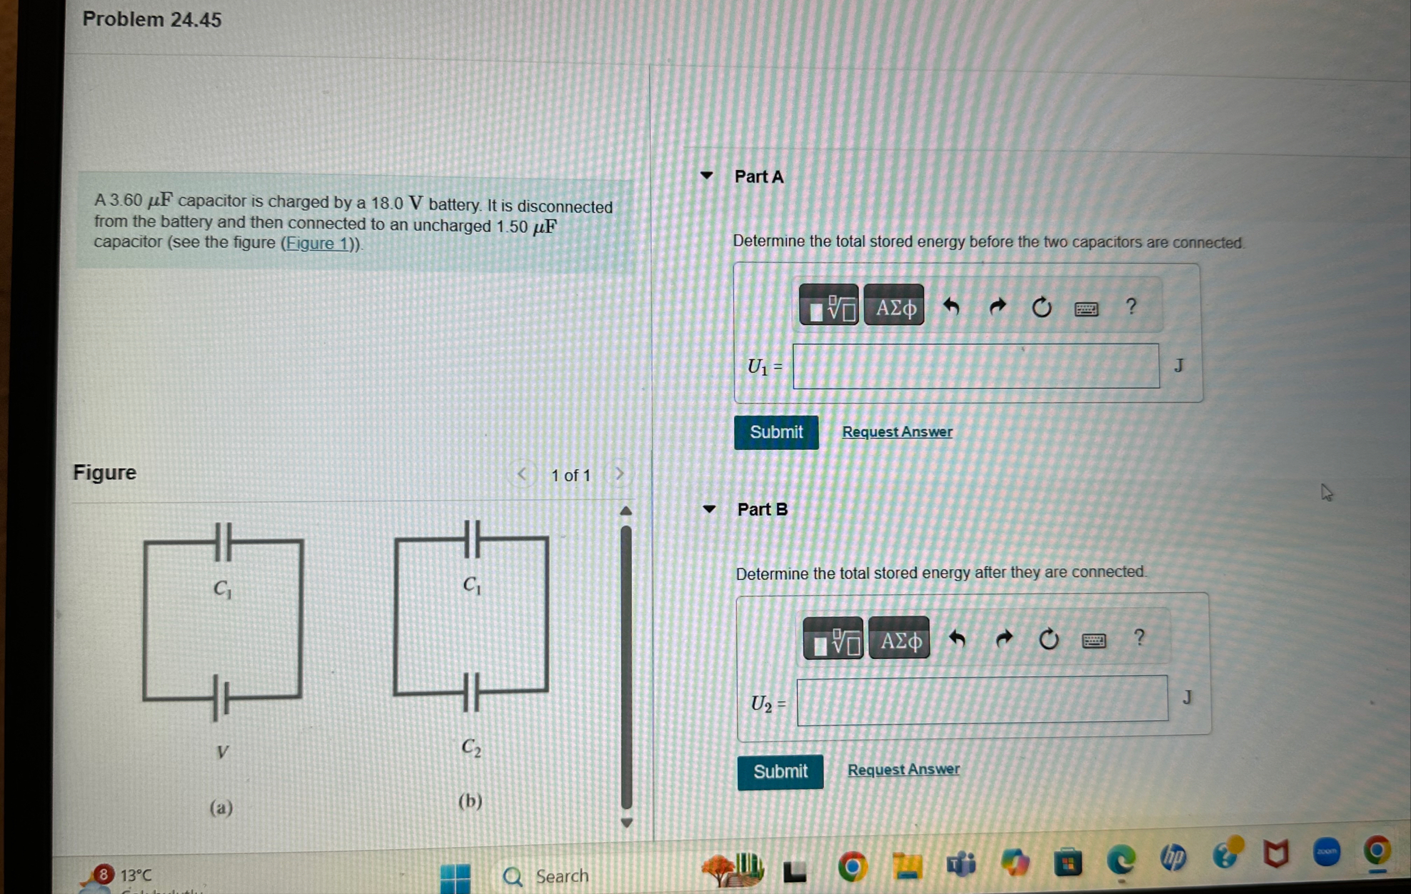Viewport: 1411px width, 894px height.
Task: Click the help question mark in Part B
Action: pos(1139,637)
